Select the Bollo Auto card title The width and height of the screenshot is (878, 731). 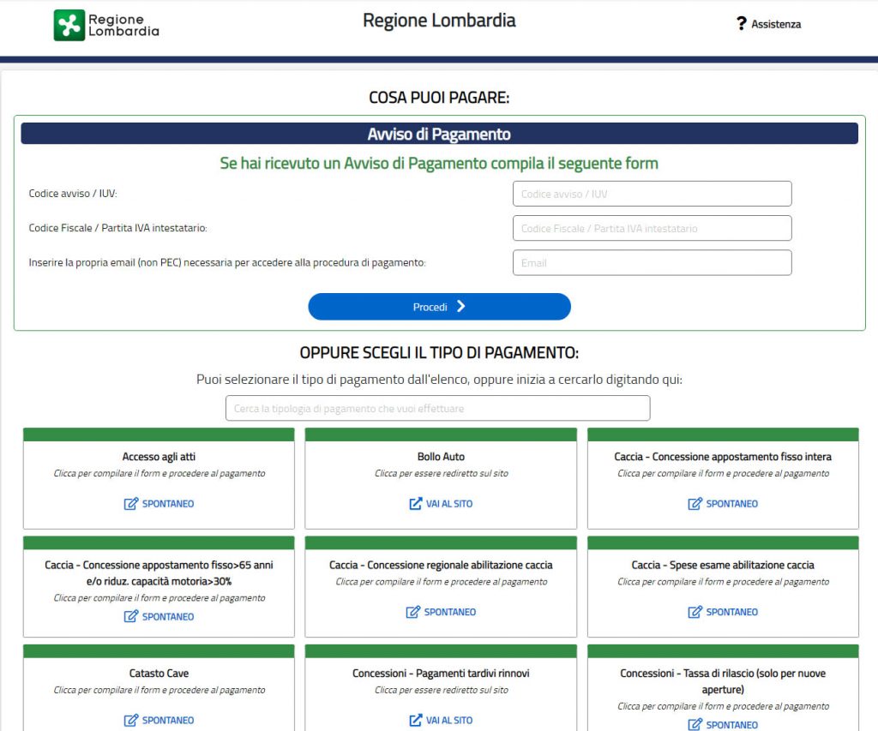coord(441,457)
